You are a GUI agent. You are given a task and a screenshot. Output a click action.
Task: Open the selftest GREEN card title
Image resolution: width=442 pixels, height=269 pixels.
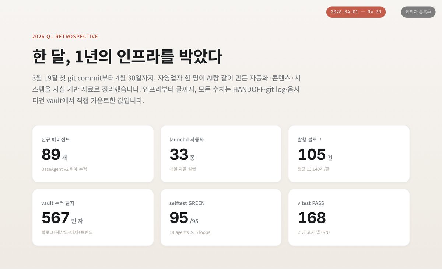(187, 203)
